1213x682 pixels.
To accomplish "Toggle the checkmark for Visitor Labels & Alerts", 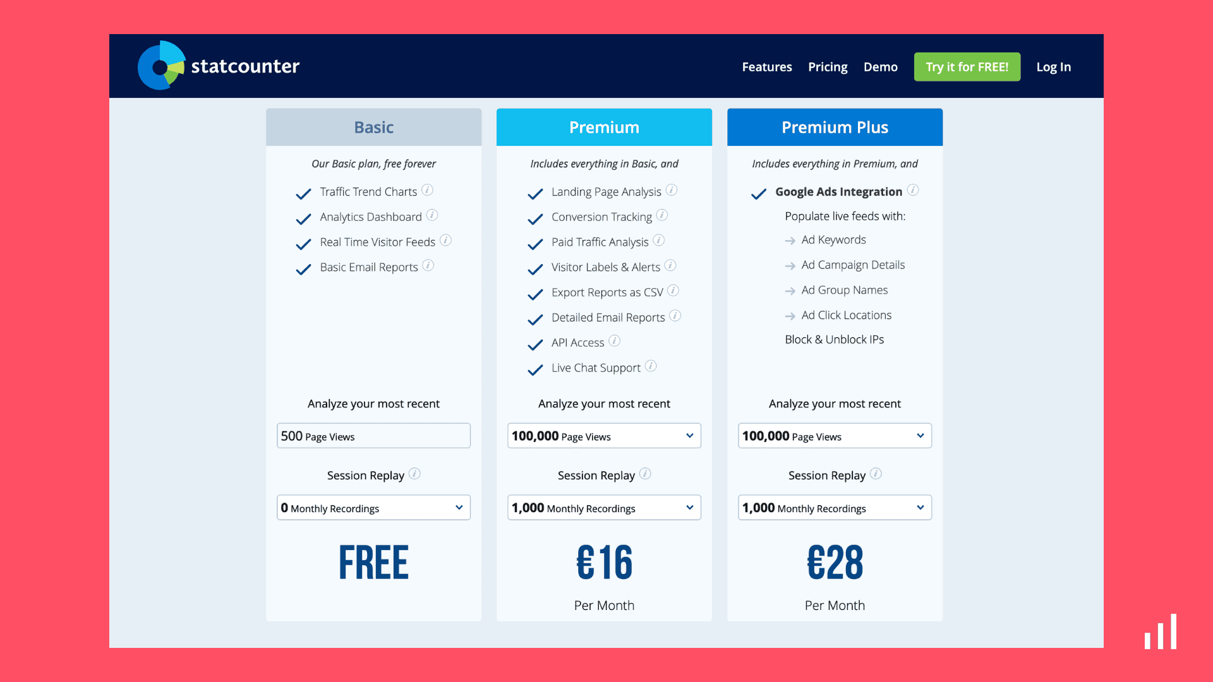I will click(533, 267).
